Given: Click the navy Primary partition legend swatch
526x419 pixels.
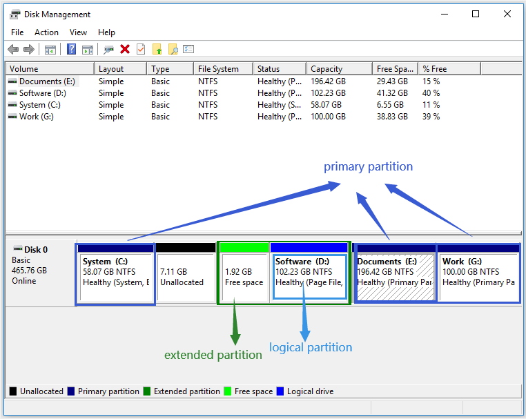Looking at the screenshot, I should [x=71, y=391].
